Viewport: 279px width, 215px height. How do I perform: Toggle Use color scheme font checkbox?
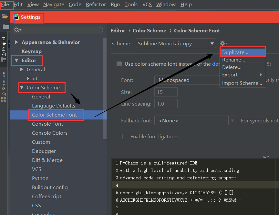119,64
